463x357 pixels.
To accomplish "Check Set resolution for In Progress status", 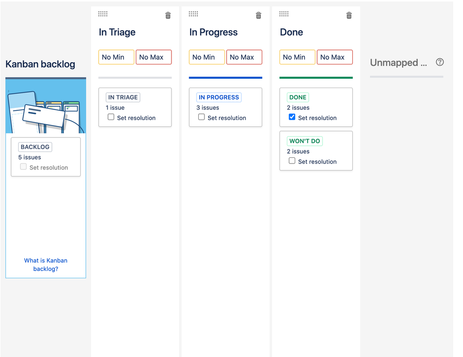I will [x=202, y=117].
